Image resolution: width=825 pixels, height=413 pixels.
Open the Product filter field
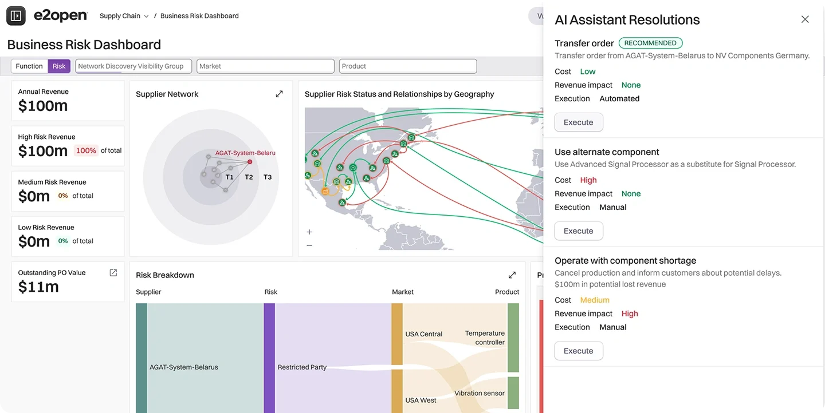(x=407, y=66)
